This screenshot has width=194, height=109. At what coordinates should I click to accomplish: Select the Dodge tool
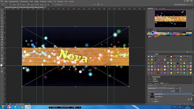(x=2, y=45)
